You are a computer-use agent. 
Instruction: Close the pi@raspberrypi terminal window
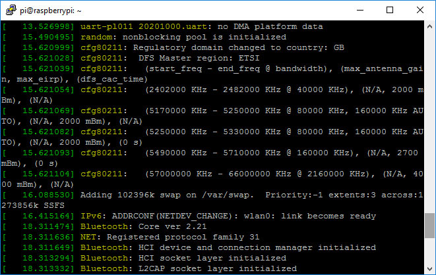420,10
